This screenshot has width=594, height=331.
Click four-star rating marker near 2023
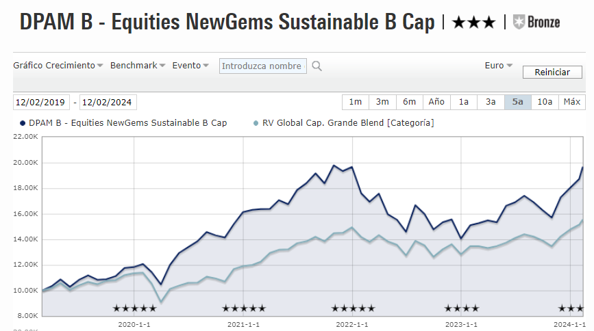coord(462,308)
